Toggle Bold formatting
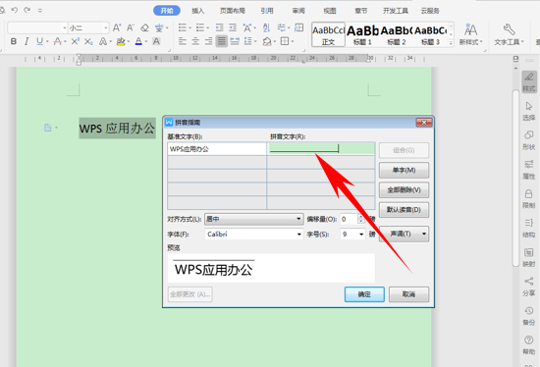The image size is (540, 367). [14, 41]
